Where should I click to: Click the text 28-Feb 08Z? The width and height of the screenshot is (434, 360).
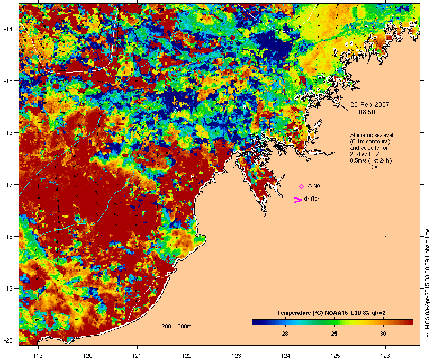(365, 154)
